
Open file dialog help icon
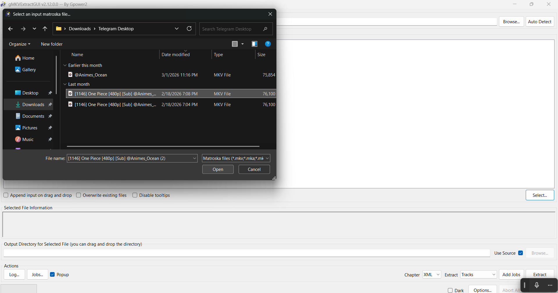pos(268,44)
